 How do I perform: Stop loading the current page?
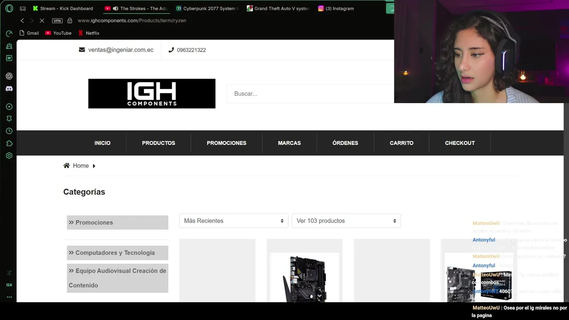(42, 20)
